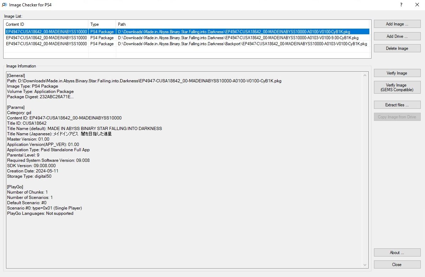Click the Title Name (default) line
This screenshot has width=425, height=277.
pos(85,129)
